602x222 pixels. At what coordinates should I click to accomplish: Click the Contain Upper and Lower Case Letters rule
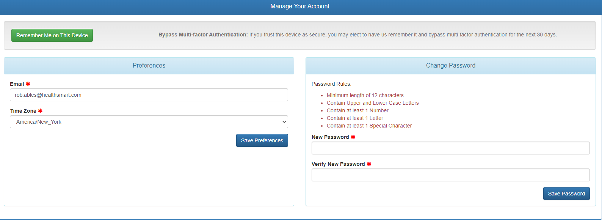373,103
